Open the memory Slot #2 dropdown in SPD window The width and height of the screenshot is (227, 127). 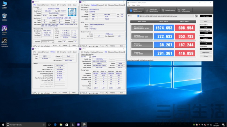(86, 57)
